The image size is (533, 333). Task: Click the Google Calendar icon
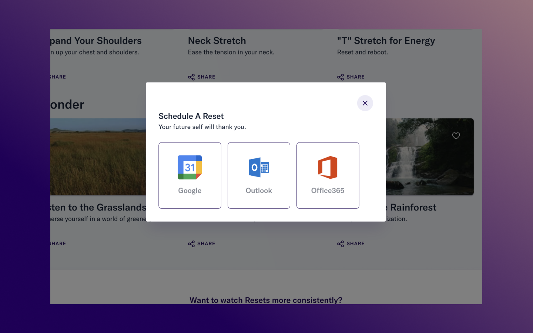tap(190, 167)
